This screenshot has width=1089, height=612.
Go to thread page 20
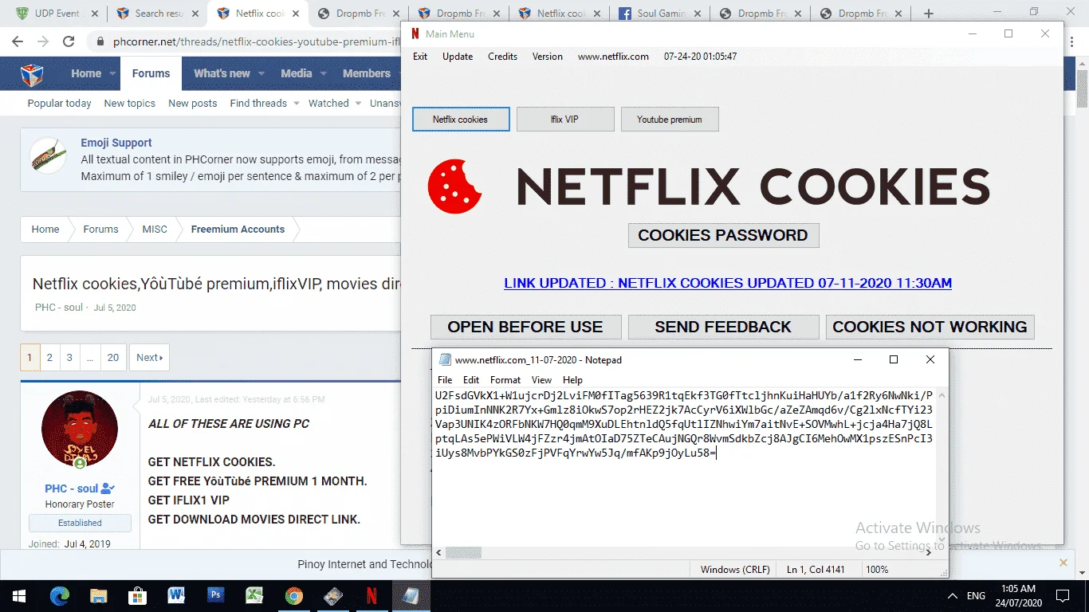pos(112,358)
